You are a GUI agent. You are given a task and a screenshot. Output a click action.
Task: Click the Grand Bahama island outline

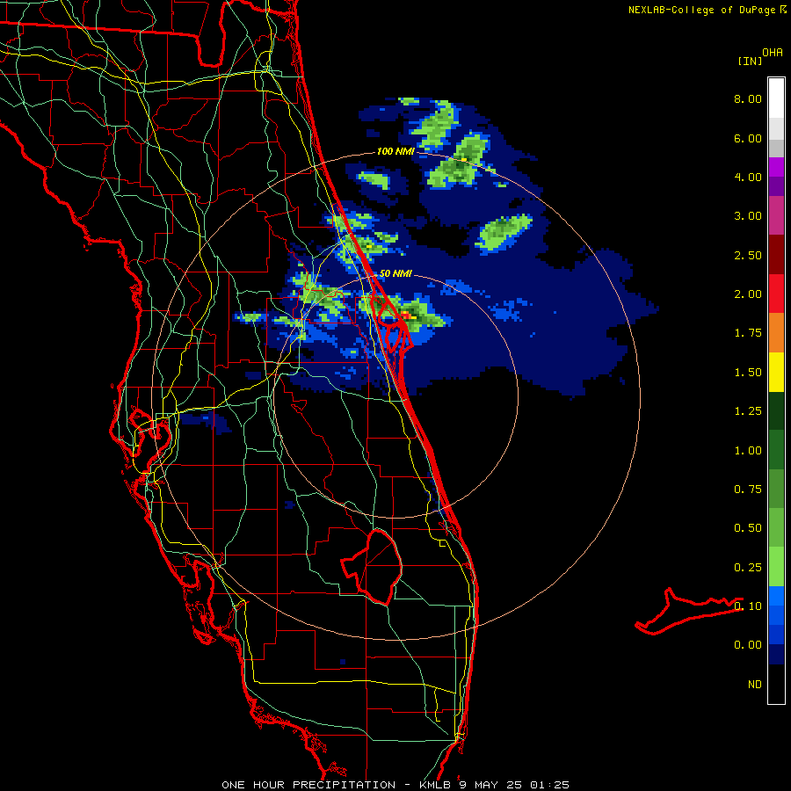click(688, 612)
